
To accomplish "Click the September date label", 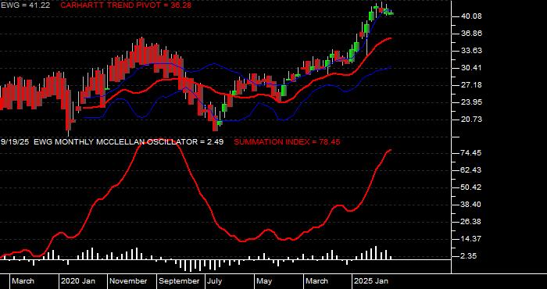I will click(179, 281).
